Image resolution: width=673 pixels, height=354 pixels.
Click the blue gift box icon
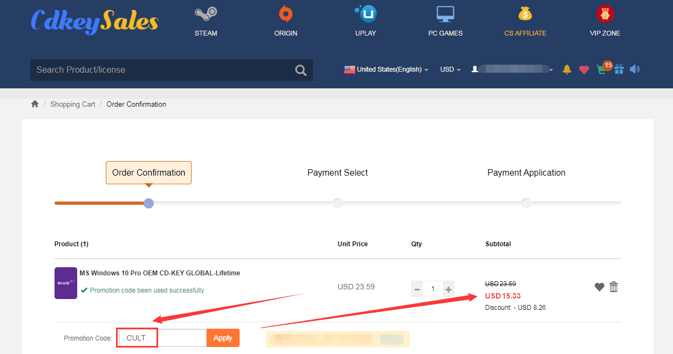click(619, 70)
